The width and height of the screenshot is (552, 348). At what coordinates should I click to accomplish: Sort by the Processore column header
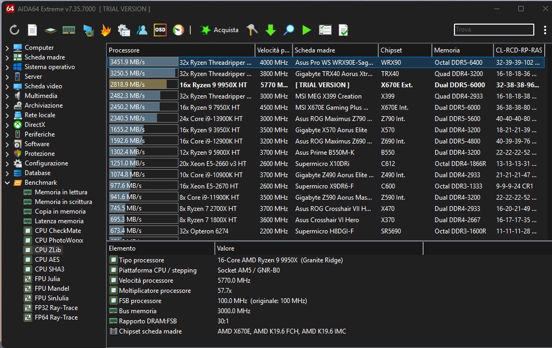click(x=181, y=50)
